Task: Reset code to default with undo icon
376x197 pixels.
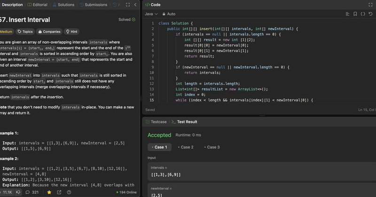Action: tap(370, 14)
